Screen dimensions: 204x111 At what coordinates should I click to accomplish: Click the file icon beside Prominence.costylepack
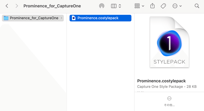74,18
